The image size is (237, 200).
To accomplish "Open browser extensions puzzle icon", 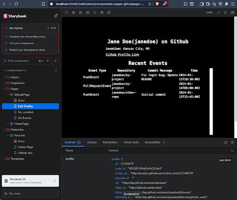I will pyautogui.click(x=186, y=4).
